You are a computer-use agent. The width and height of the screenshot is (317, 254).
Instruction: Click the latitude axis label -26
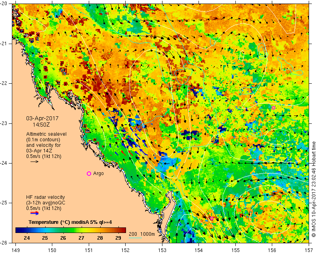click(x=4, y=242)
